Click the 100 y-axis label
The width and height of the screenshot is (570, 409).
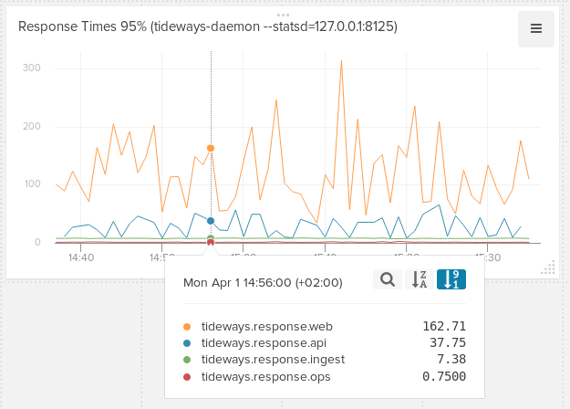pyautogui.click(x=32, y=184)
